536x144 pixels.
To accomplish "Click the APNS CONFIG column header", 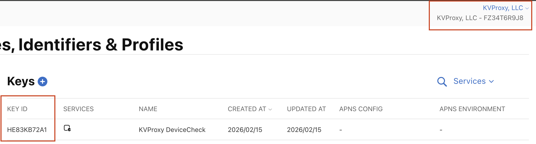I will click(x=361, y=109).
